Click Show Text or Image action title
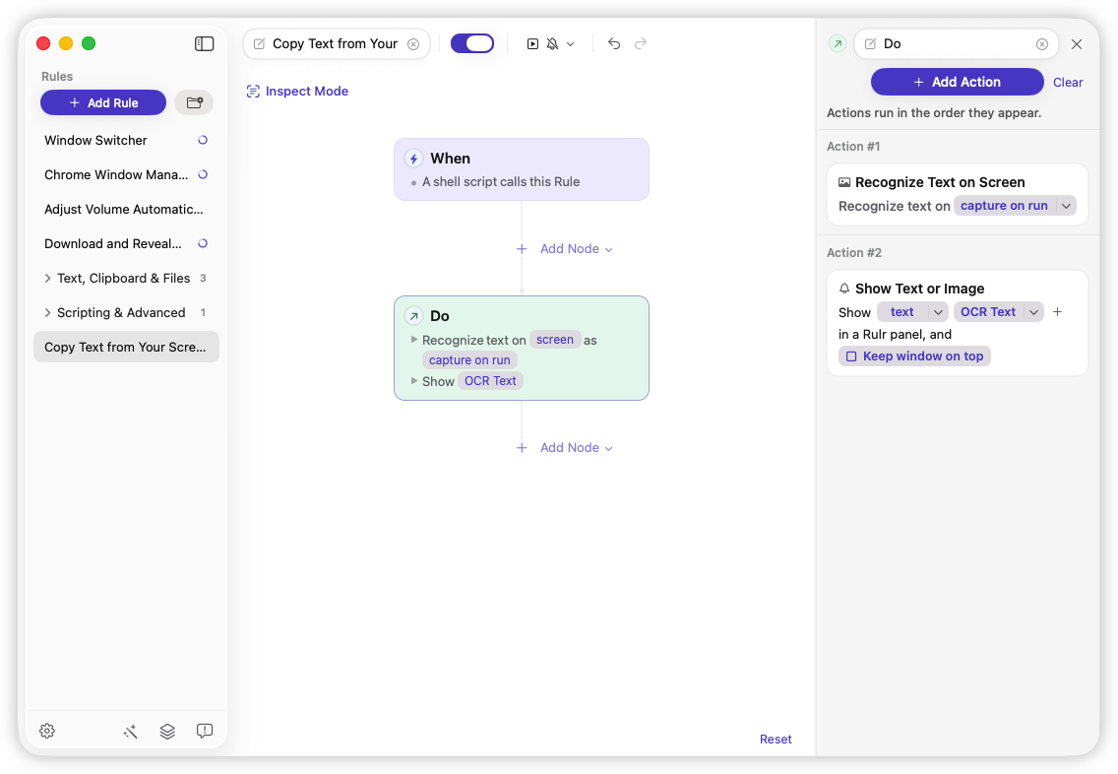Viewport: 1118px width, 774px height. click(x=920, y=289)
